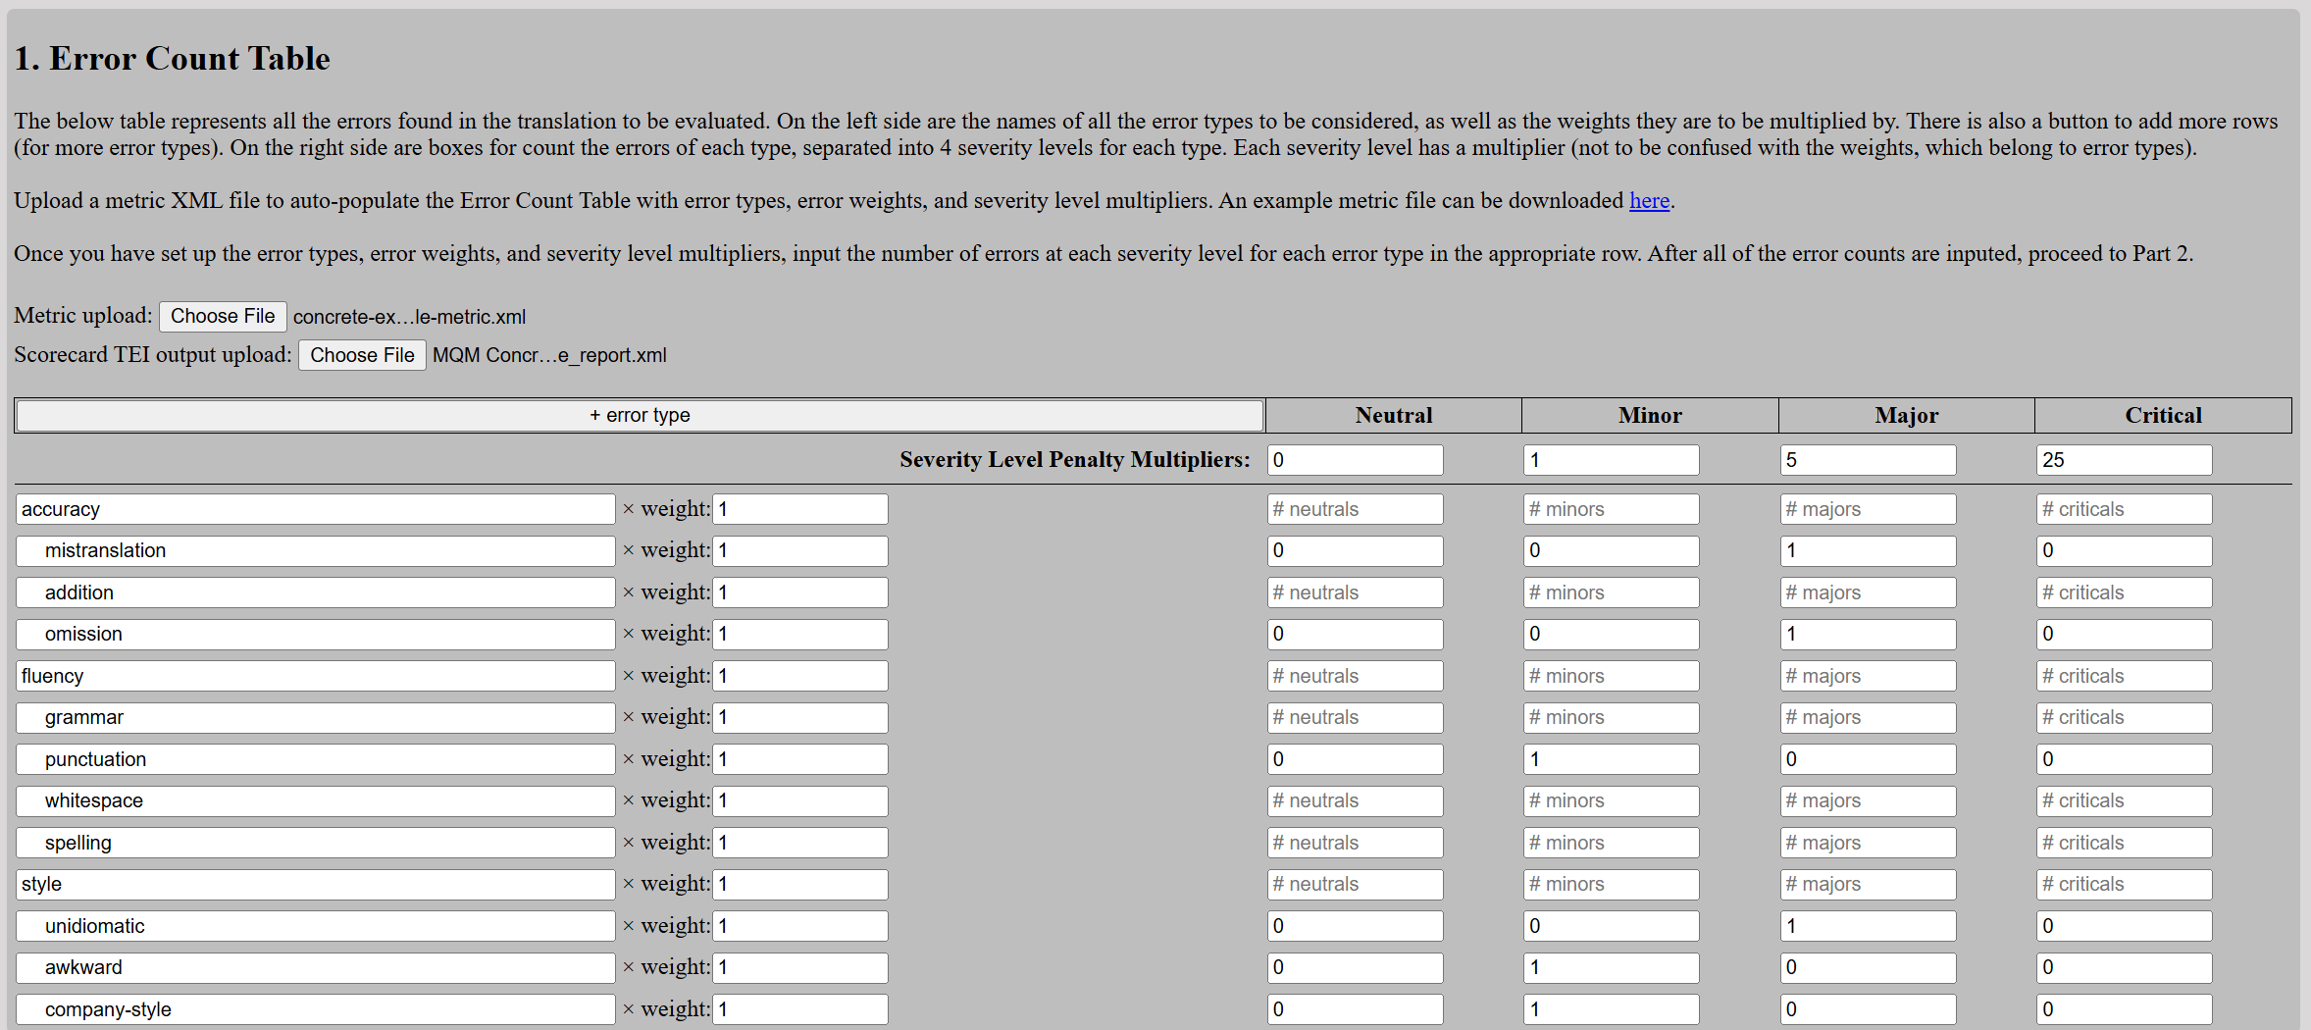
Task: Click the × next to punctuation
Action: 629,759
